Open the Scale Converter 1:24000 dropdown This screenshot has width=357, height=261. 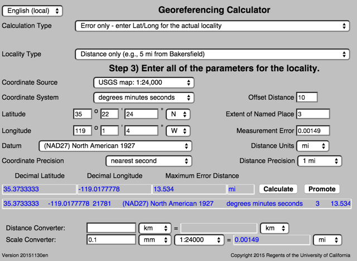[x=199, y=240]
